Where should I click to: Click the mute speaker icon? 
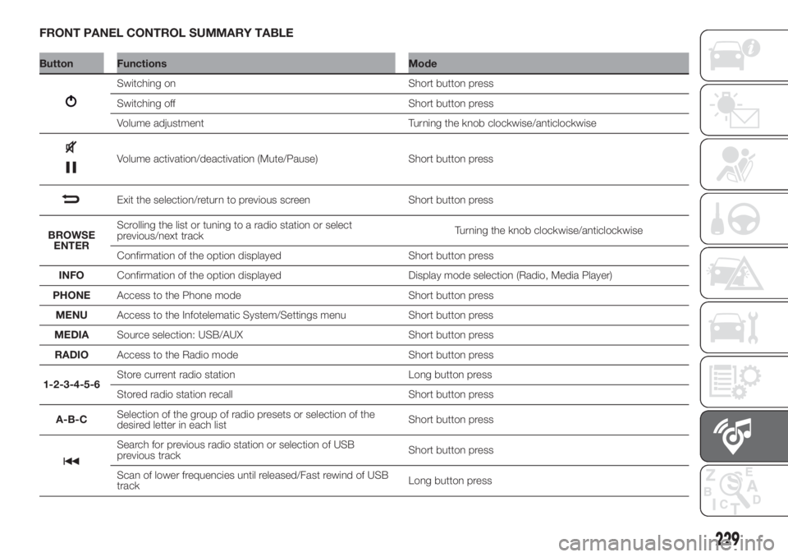click(72, 148)
